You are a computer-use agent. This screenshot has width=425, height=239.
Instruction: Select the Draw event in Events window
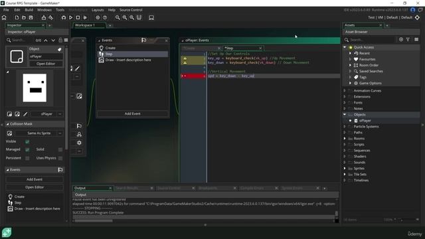tap(133, 60)
